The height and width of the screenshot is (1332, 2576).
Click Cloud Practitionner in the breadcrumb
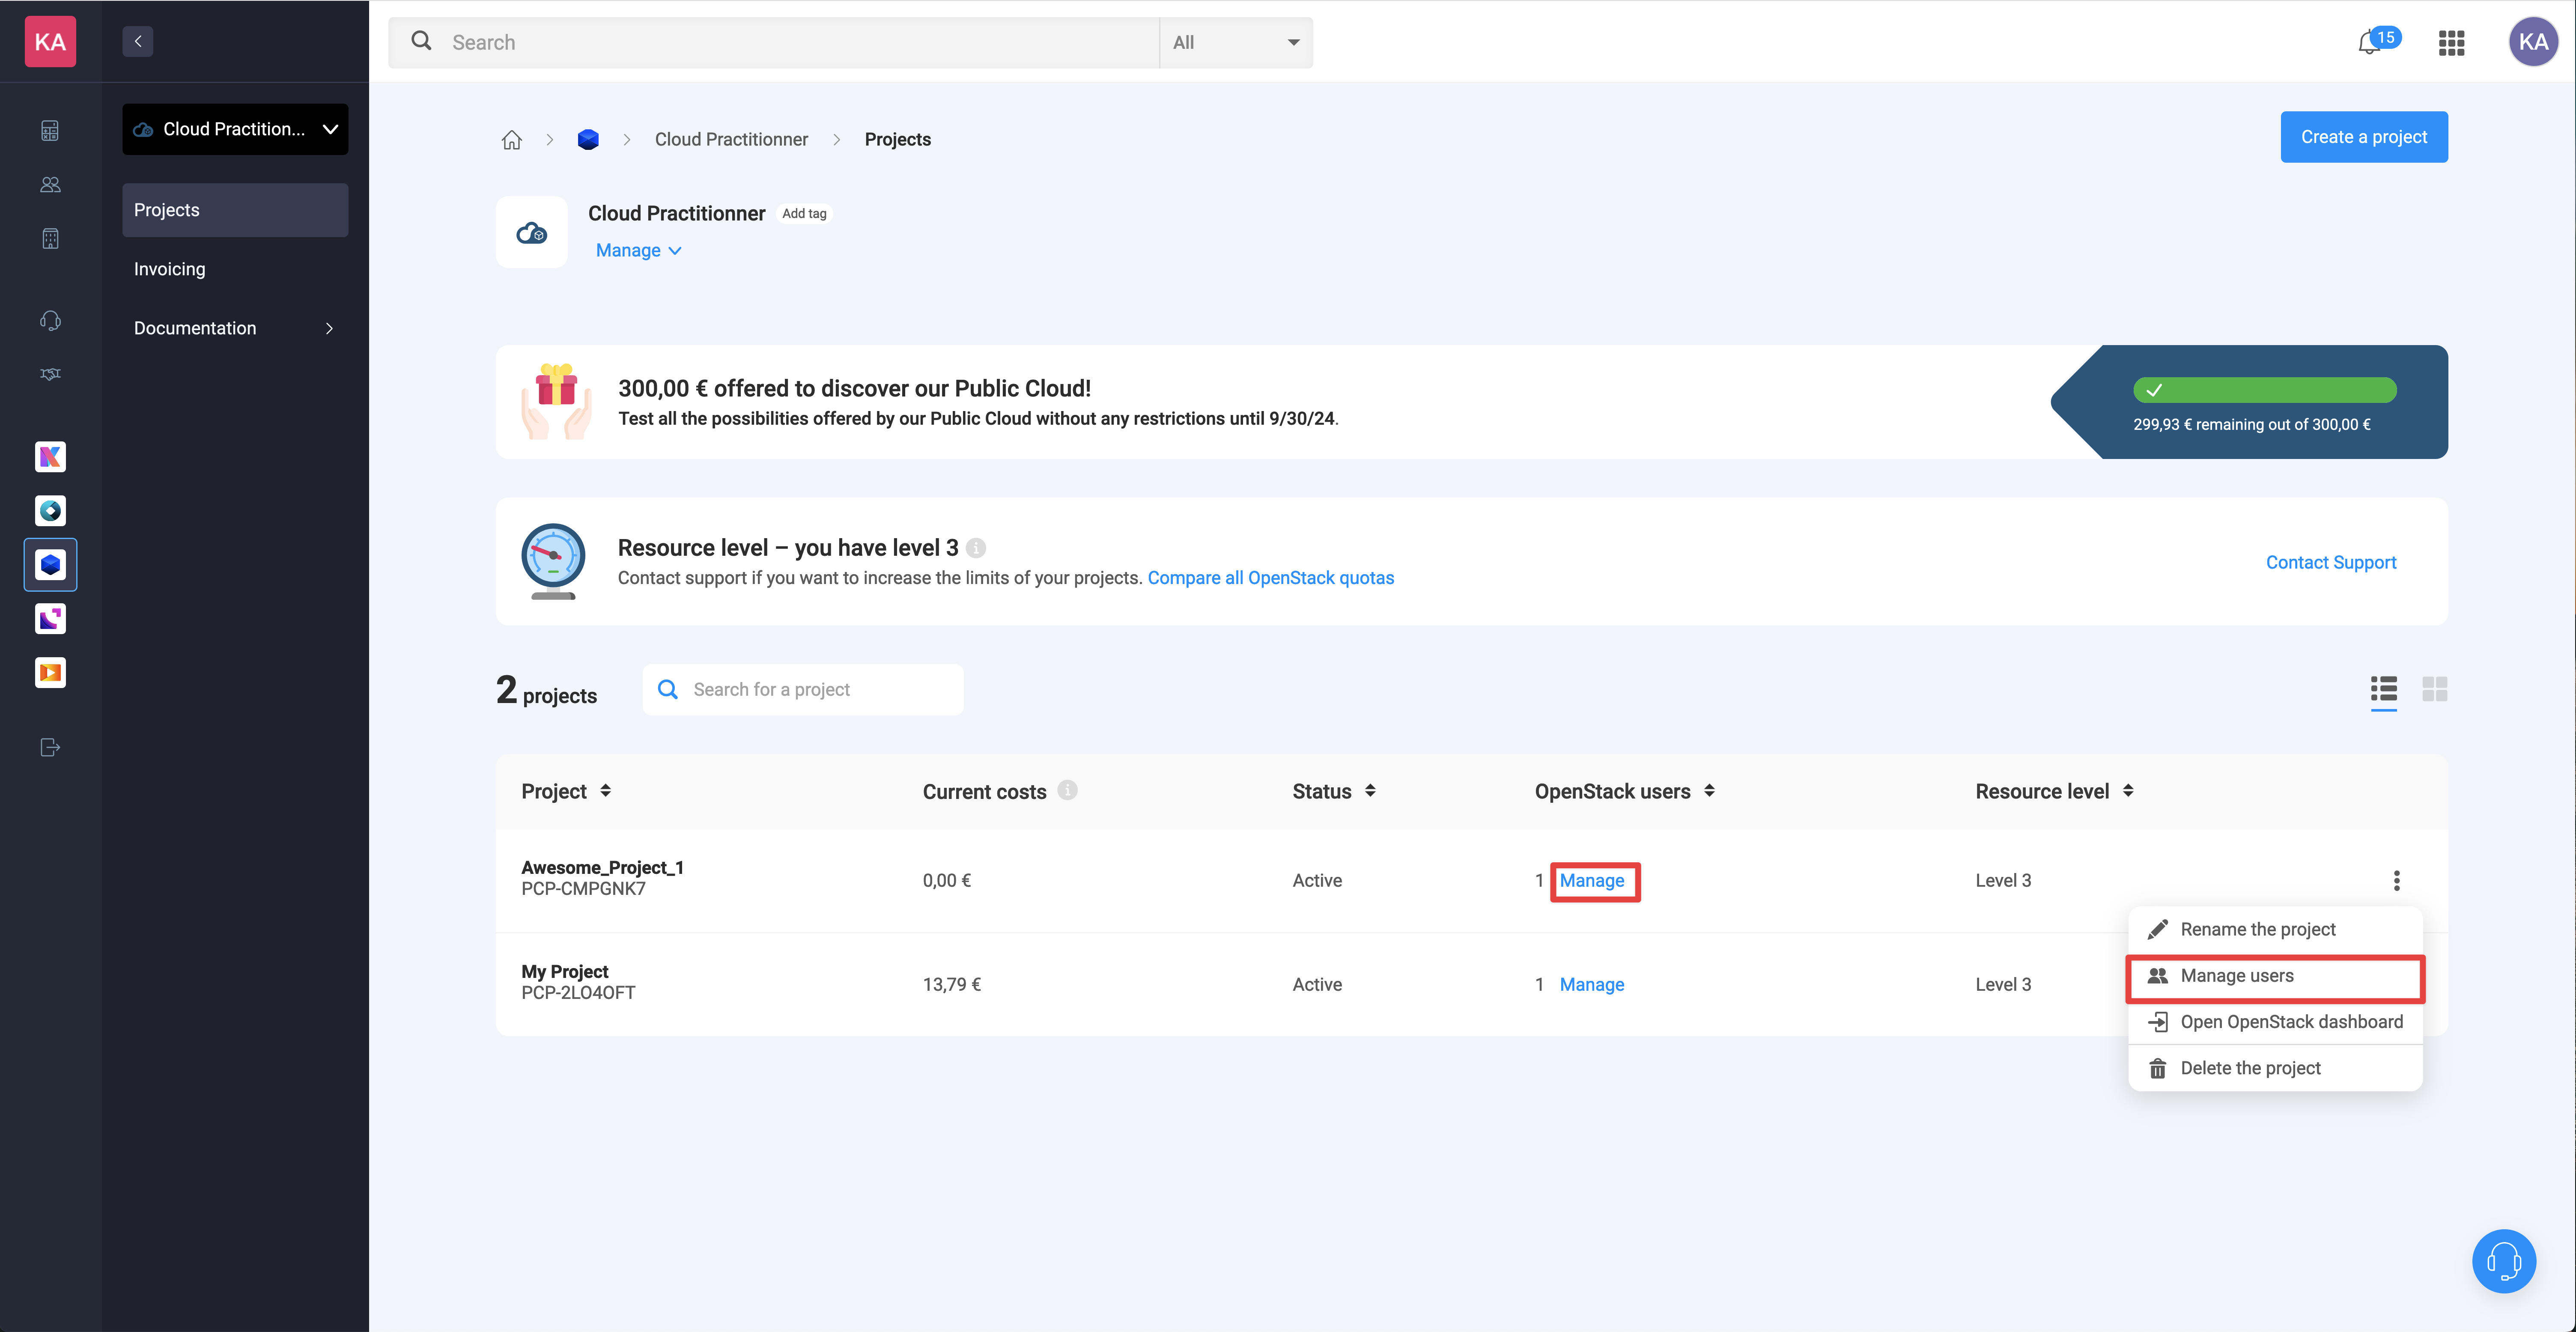point(731,140)
